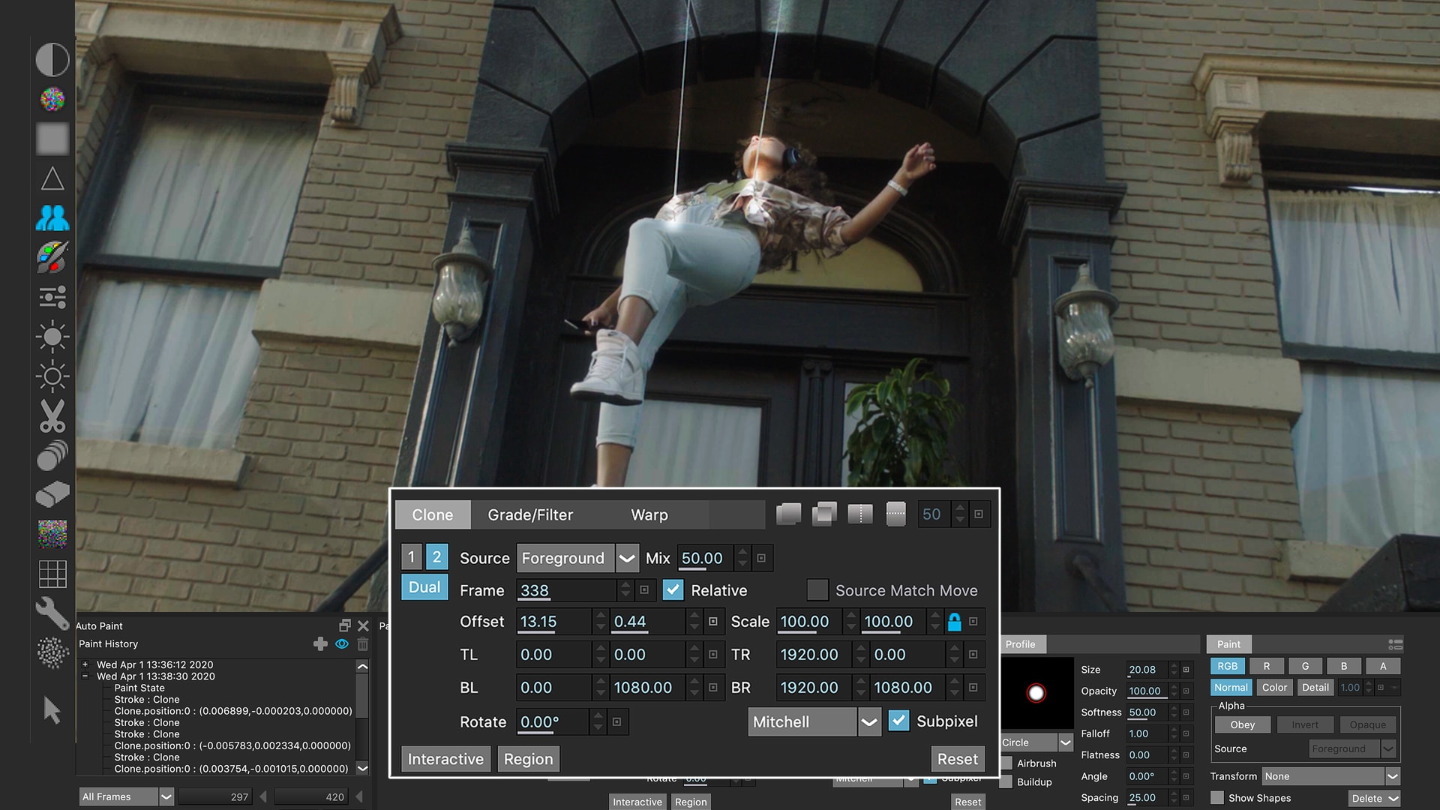Viewport: 1440px width, 810px height.
Task: Click the Opacity value slider field
Action: [x=1146, y=691]
